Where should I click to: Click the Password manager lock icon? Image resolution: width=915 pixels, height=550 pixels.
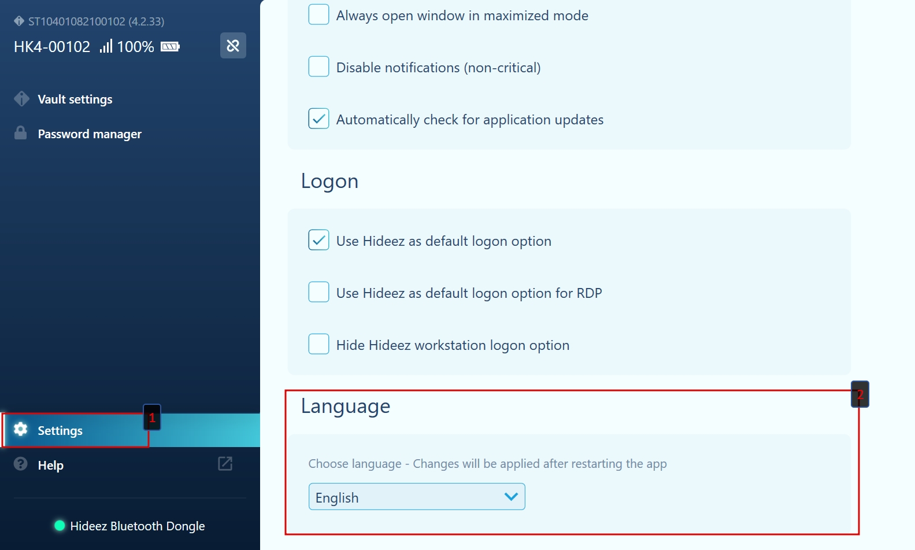(x=21, y=133)
